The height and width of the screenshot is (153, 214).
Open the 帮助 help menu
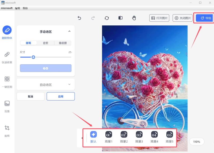click(x=25, y=8)
